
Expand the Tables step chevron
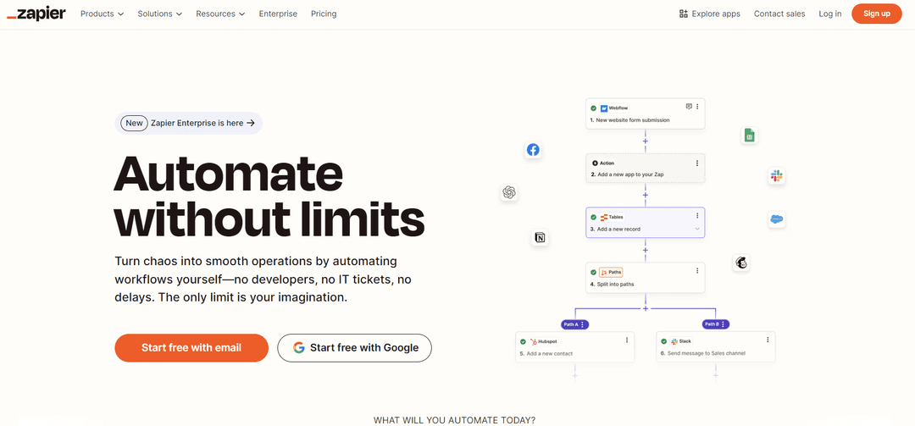[697, 230]
